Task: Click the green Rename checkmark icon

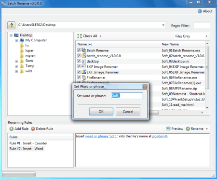Action: point(188,129)
